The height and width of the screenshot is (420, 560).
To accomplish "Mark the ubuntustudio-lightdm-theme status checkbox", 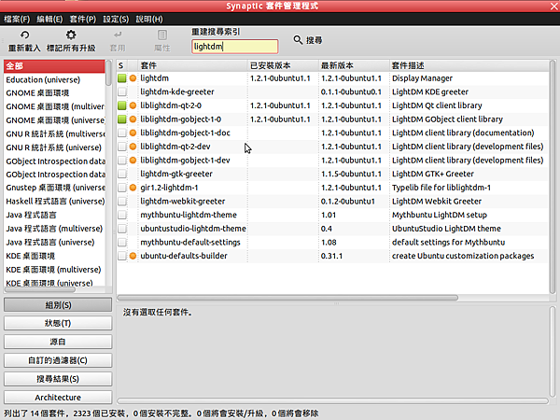I will [122, 229].
